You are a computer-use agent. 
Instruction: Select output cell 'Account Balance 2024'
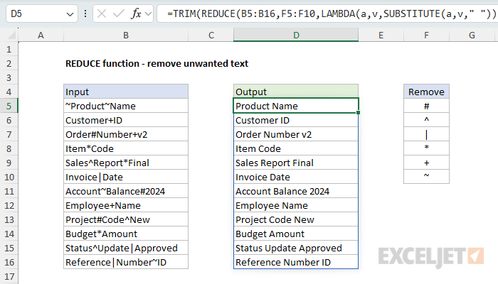coord(296,191)
